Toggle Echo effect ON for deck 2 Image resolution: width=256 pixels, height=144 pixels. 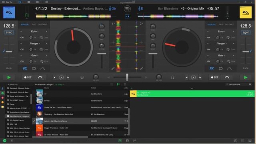(209, 38)
